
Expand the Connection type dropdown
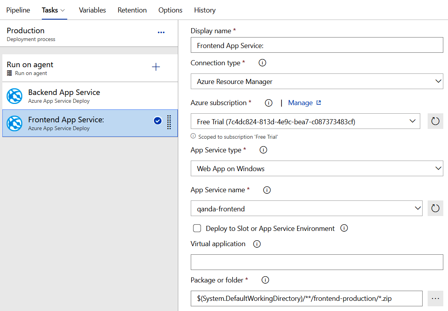[317, 82]
